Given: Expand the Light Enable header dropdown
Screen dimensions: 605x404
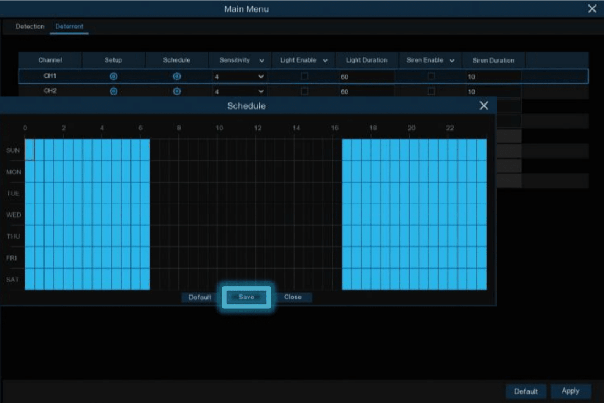Looking at the screenshot, I should [x=325, y=61].
